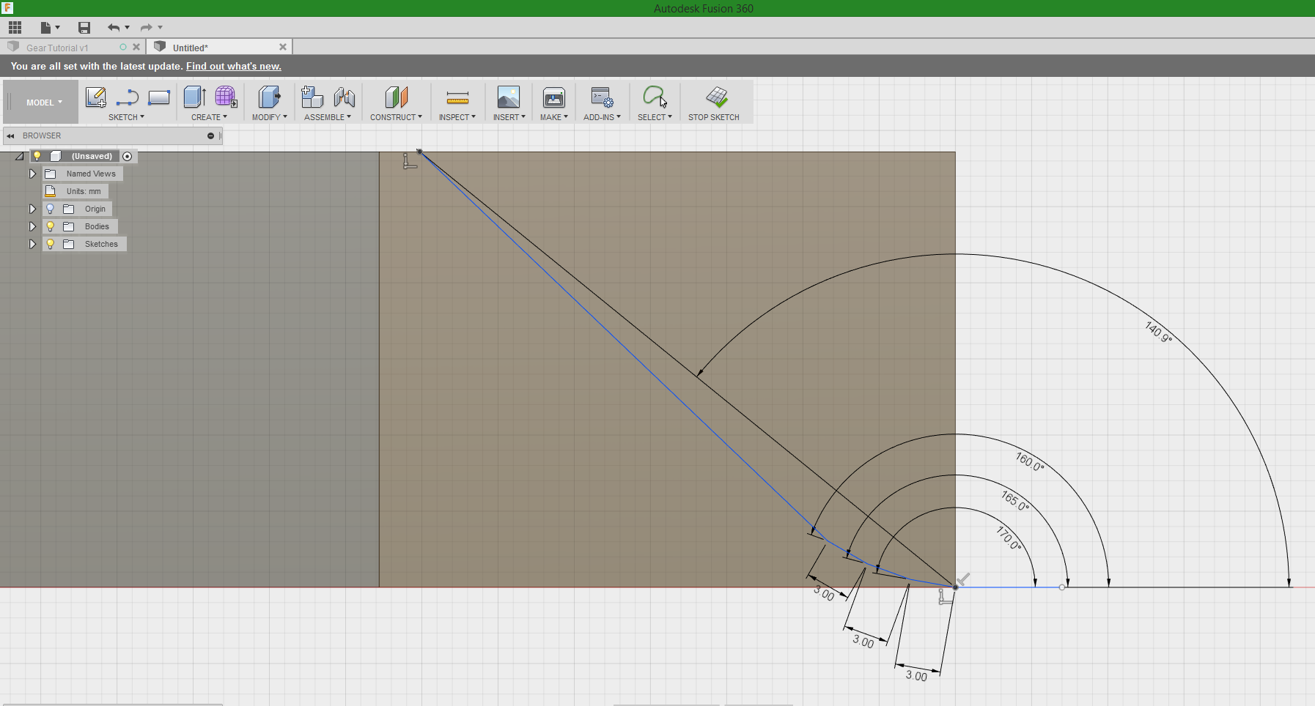Click the Add-Ins scripts icon
Screen dimensions: 1315x706
[x=602, y=97]
